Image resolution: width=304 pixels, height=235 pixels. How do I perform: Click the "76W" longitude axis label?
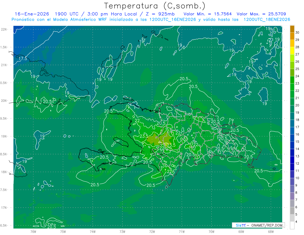33,231
